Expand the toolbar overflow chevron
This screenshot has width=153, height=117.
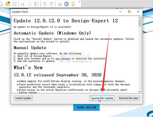[79, 2]
